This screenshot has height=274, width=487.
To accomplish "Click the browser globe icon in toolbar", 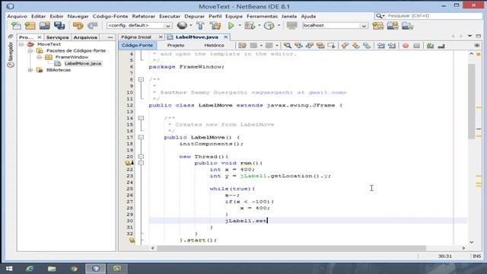I will tap(182, 25).
